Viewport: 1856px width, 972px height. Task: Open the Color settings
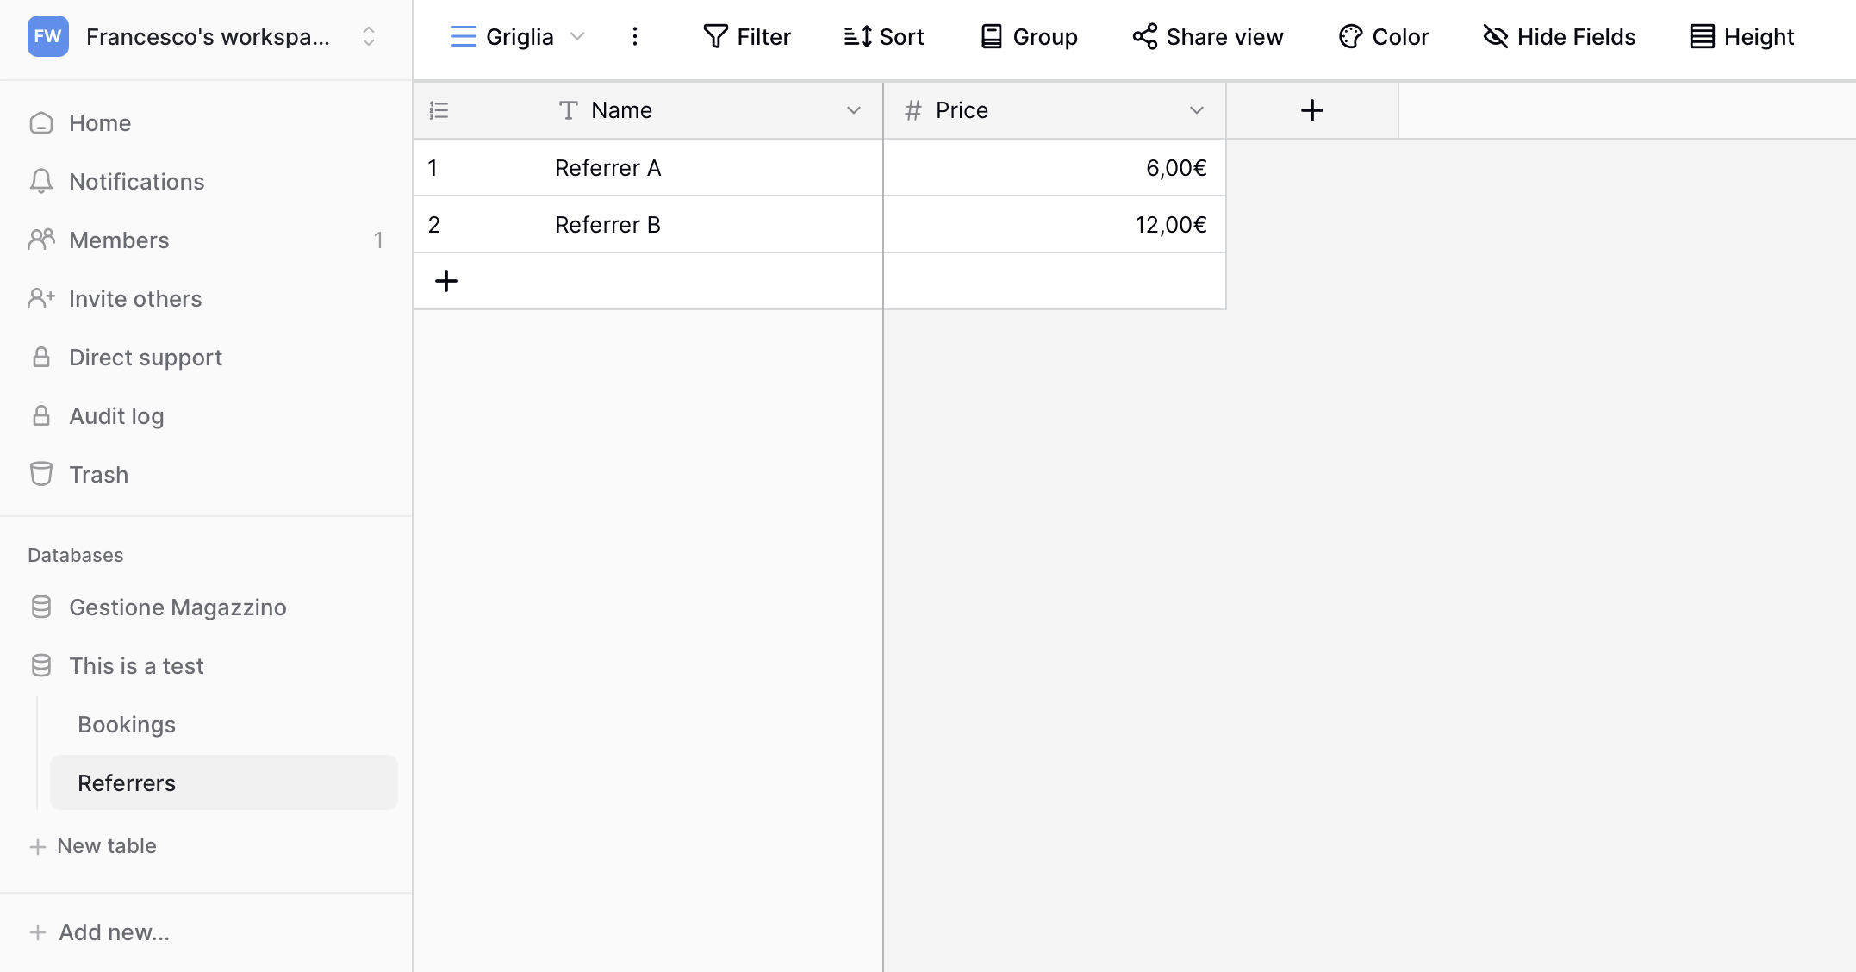click(1382, 36)
